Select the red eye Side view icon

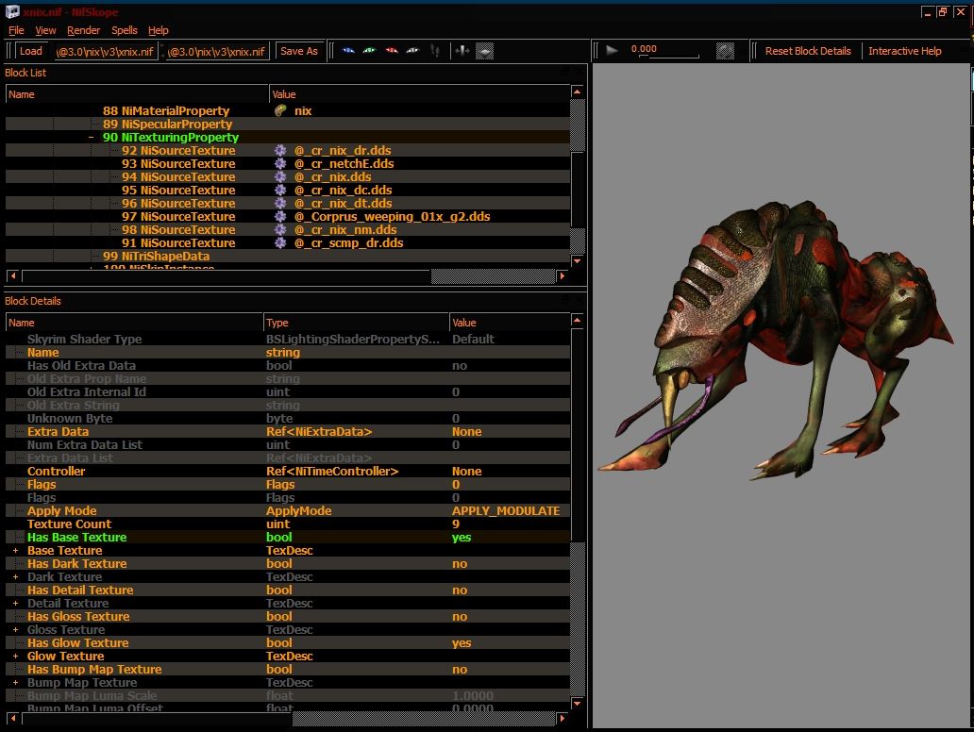392,51
